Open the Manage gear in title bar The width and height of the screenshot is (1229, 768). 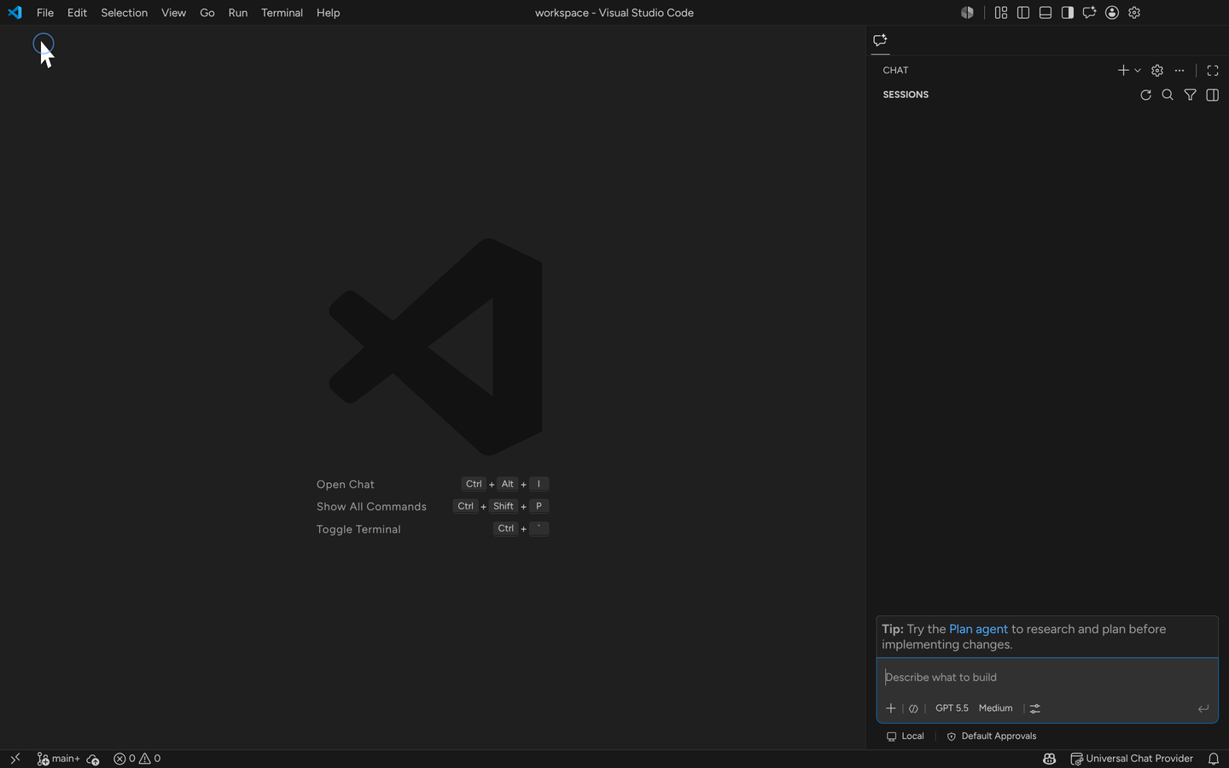click(1134, 13)
